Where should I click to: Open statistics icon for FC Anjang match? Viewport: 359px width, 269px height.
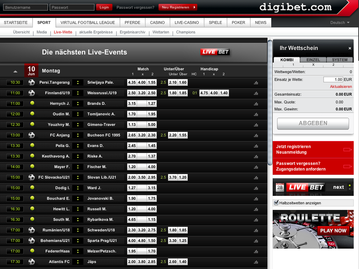tap(256, 136)
